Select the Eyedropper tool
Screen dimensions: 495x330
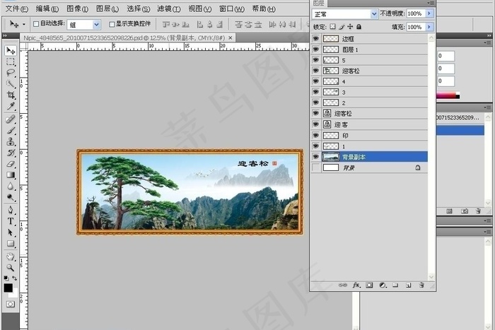11,106
